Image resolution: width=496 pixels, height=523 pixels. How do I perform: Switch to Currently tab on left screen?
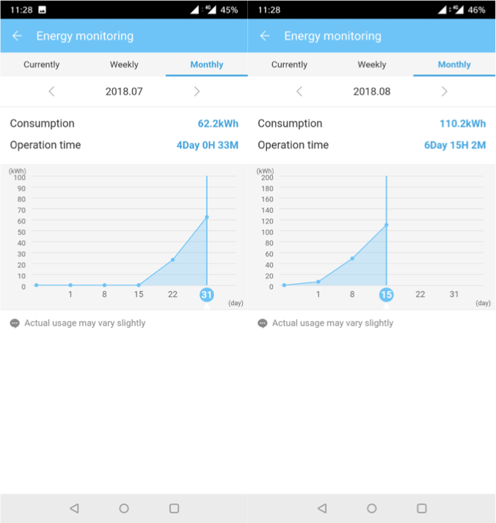[41, 65]
